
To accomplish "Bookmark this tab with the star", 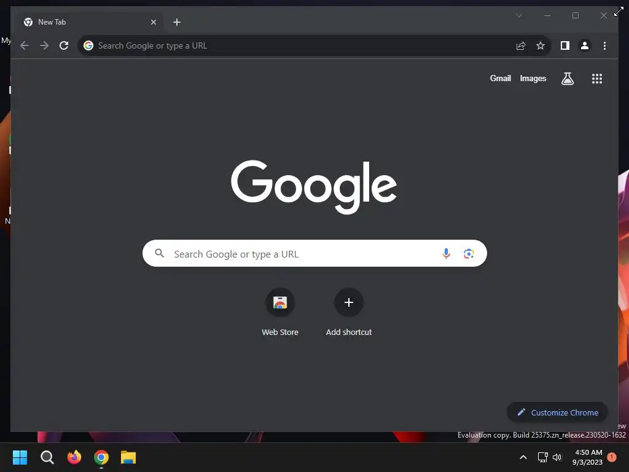I will tap(541, 45).
